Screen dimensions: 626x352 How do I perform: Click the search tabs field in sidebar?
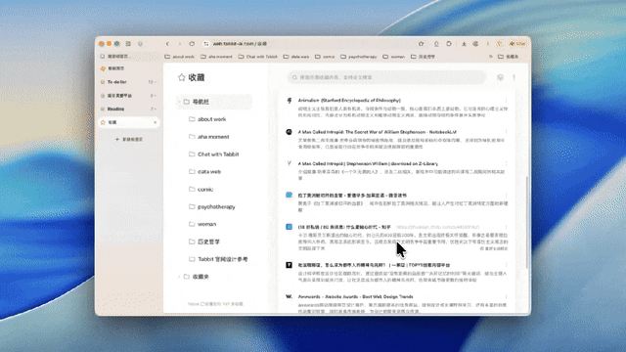(128, 57)
